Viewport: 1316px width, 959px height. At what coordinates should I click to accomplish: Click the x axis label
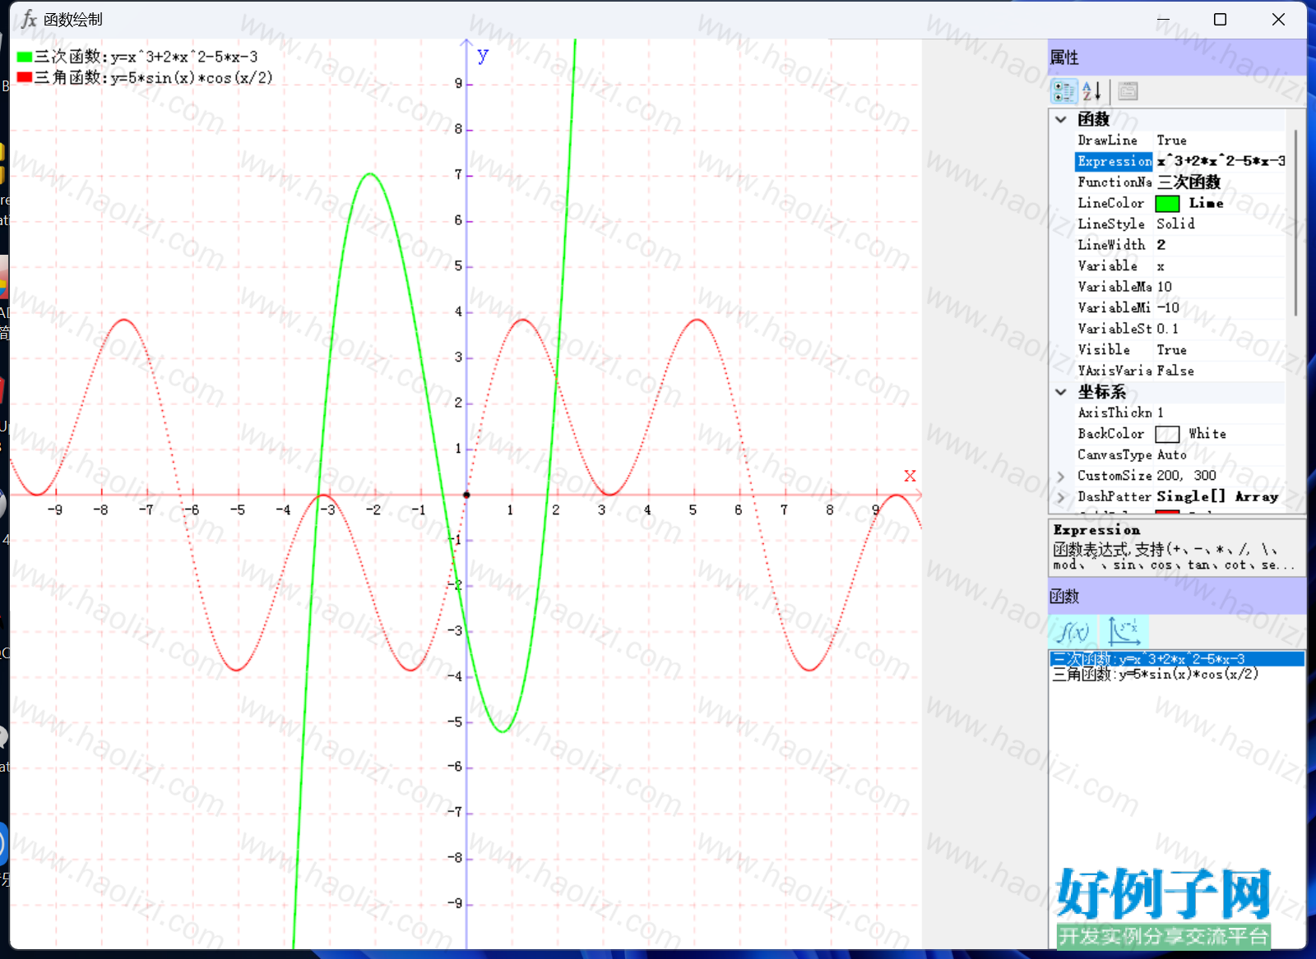pos(910,475)
